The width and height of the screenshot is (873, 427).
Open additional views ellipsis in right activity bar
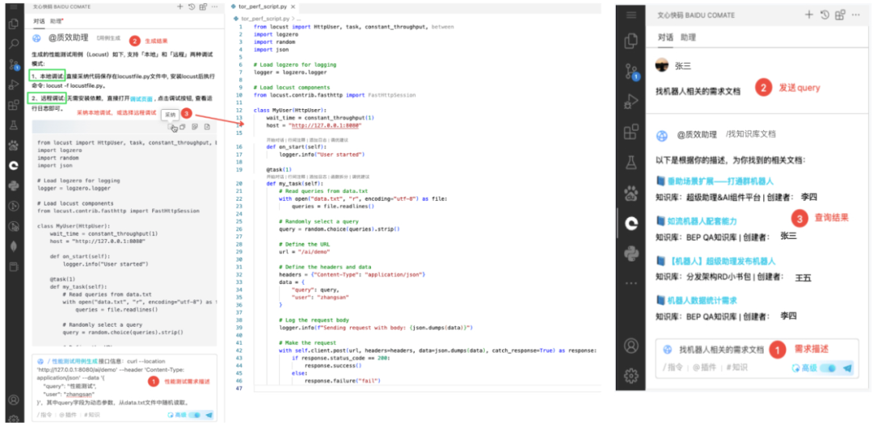click(630, 284)
